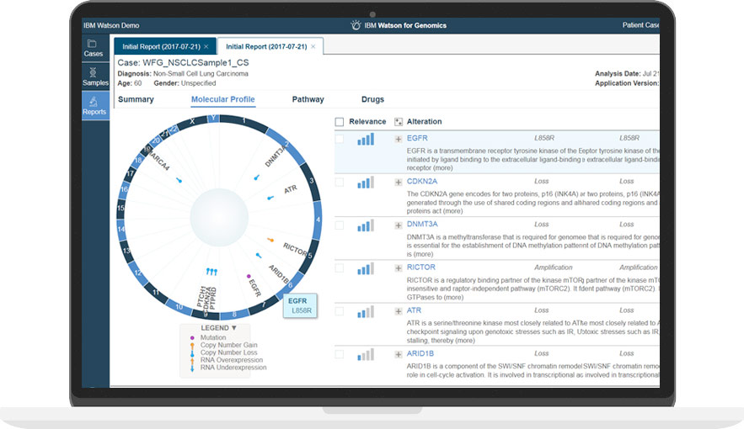
Task: Select chromosome 4 segment on ring
Action: [318, 220]
